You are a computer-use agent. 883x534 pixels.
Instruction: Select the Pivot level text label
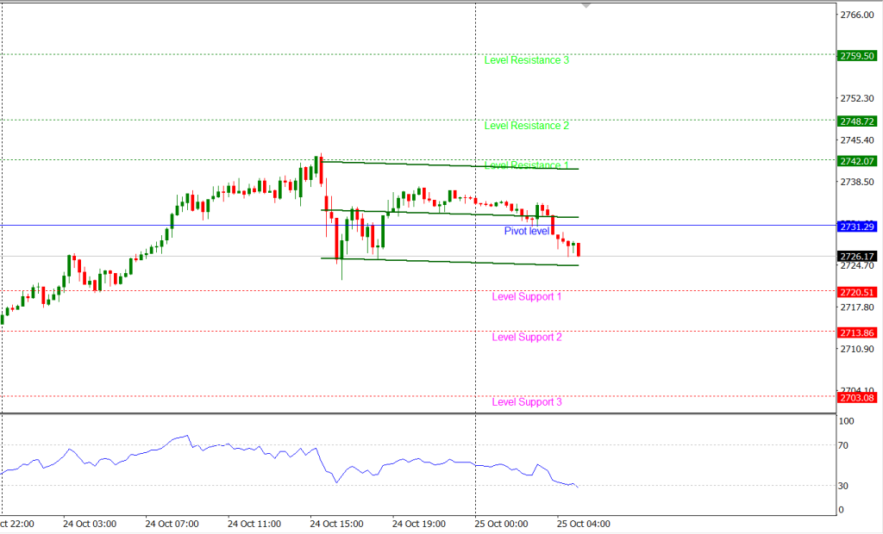[x=527, y=231]
